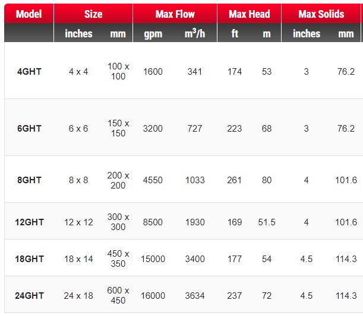The height and width of the screenshot is (316, 363).
Task: Select the Max Flow header
Action: (x=175, y=14)
